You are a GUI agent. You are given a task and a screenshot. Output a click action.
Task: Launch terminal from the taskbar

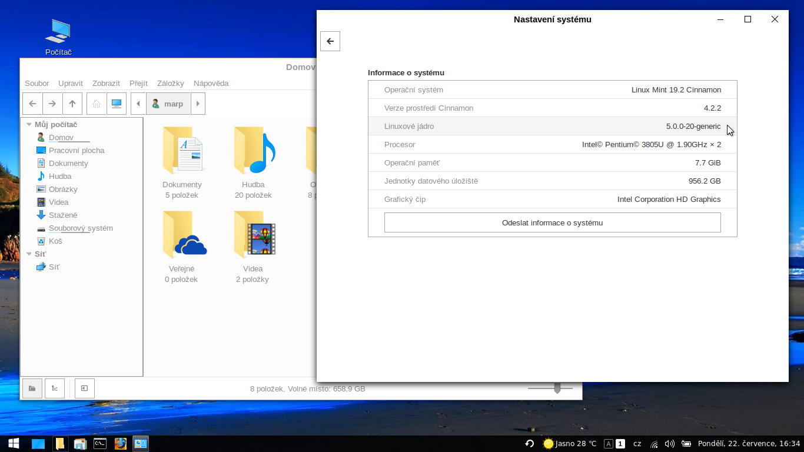(x=100, y=444)
